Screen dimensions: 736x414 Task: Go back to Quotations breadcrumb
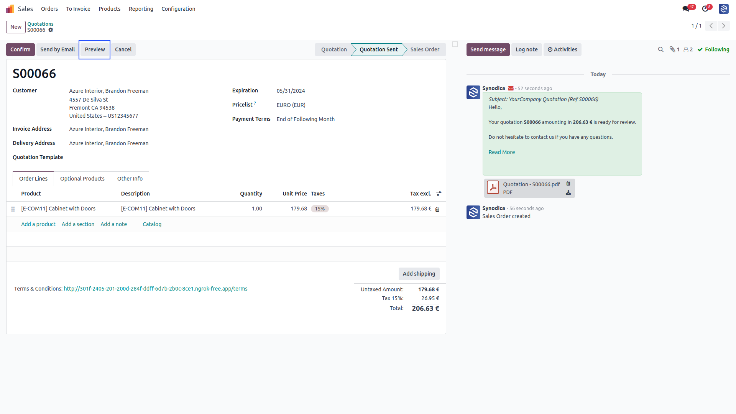(x=40, y=24)
